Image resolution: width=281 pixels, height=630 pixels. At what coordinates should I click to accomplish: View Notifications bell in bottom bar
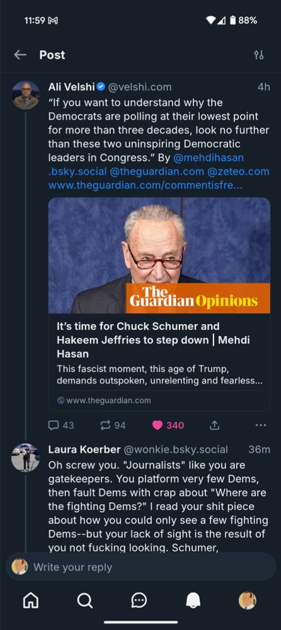click(x=193, y=600)
